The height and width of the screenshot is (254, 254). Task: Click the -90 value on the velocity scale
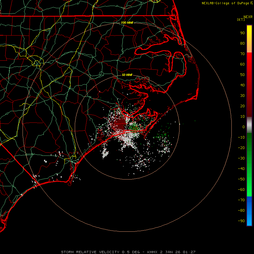[241, 221]
